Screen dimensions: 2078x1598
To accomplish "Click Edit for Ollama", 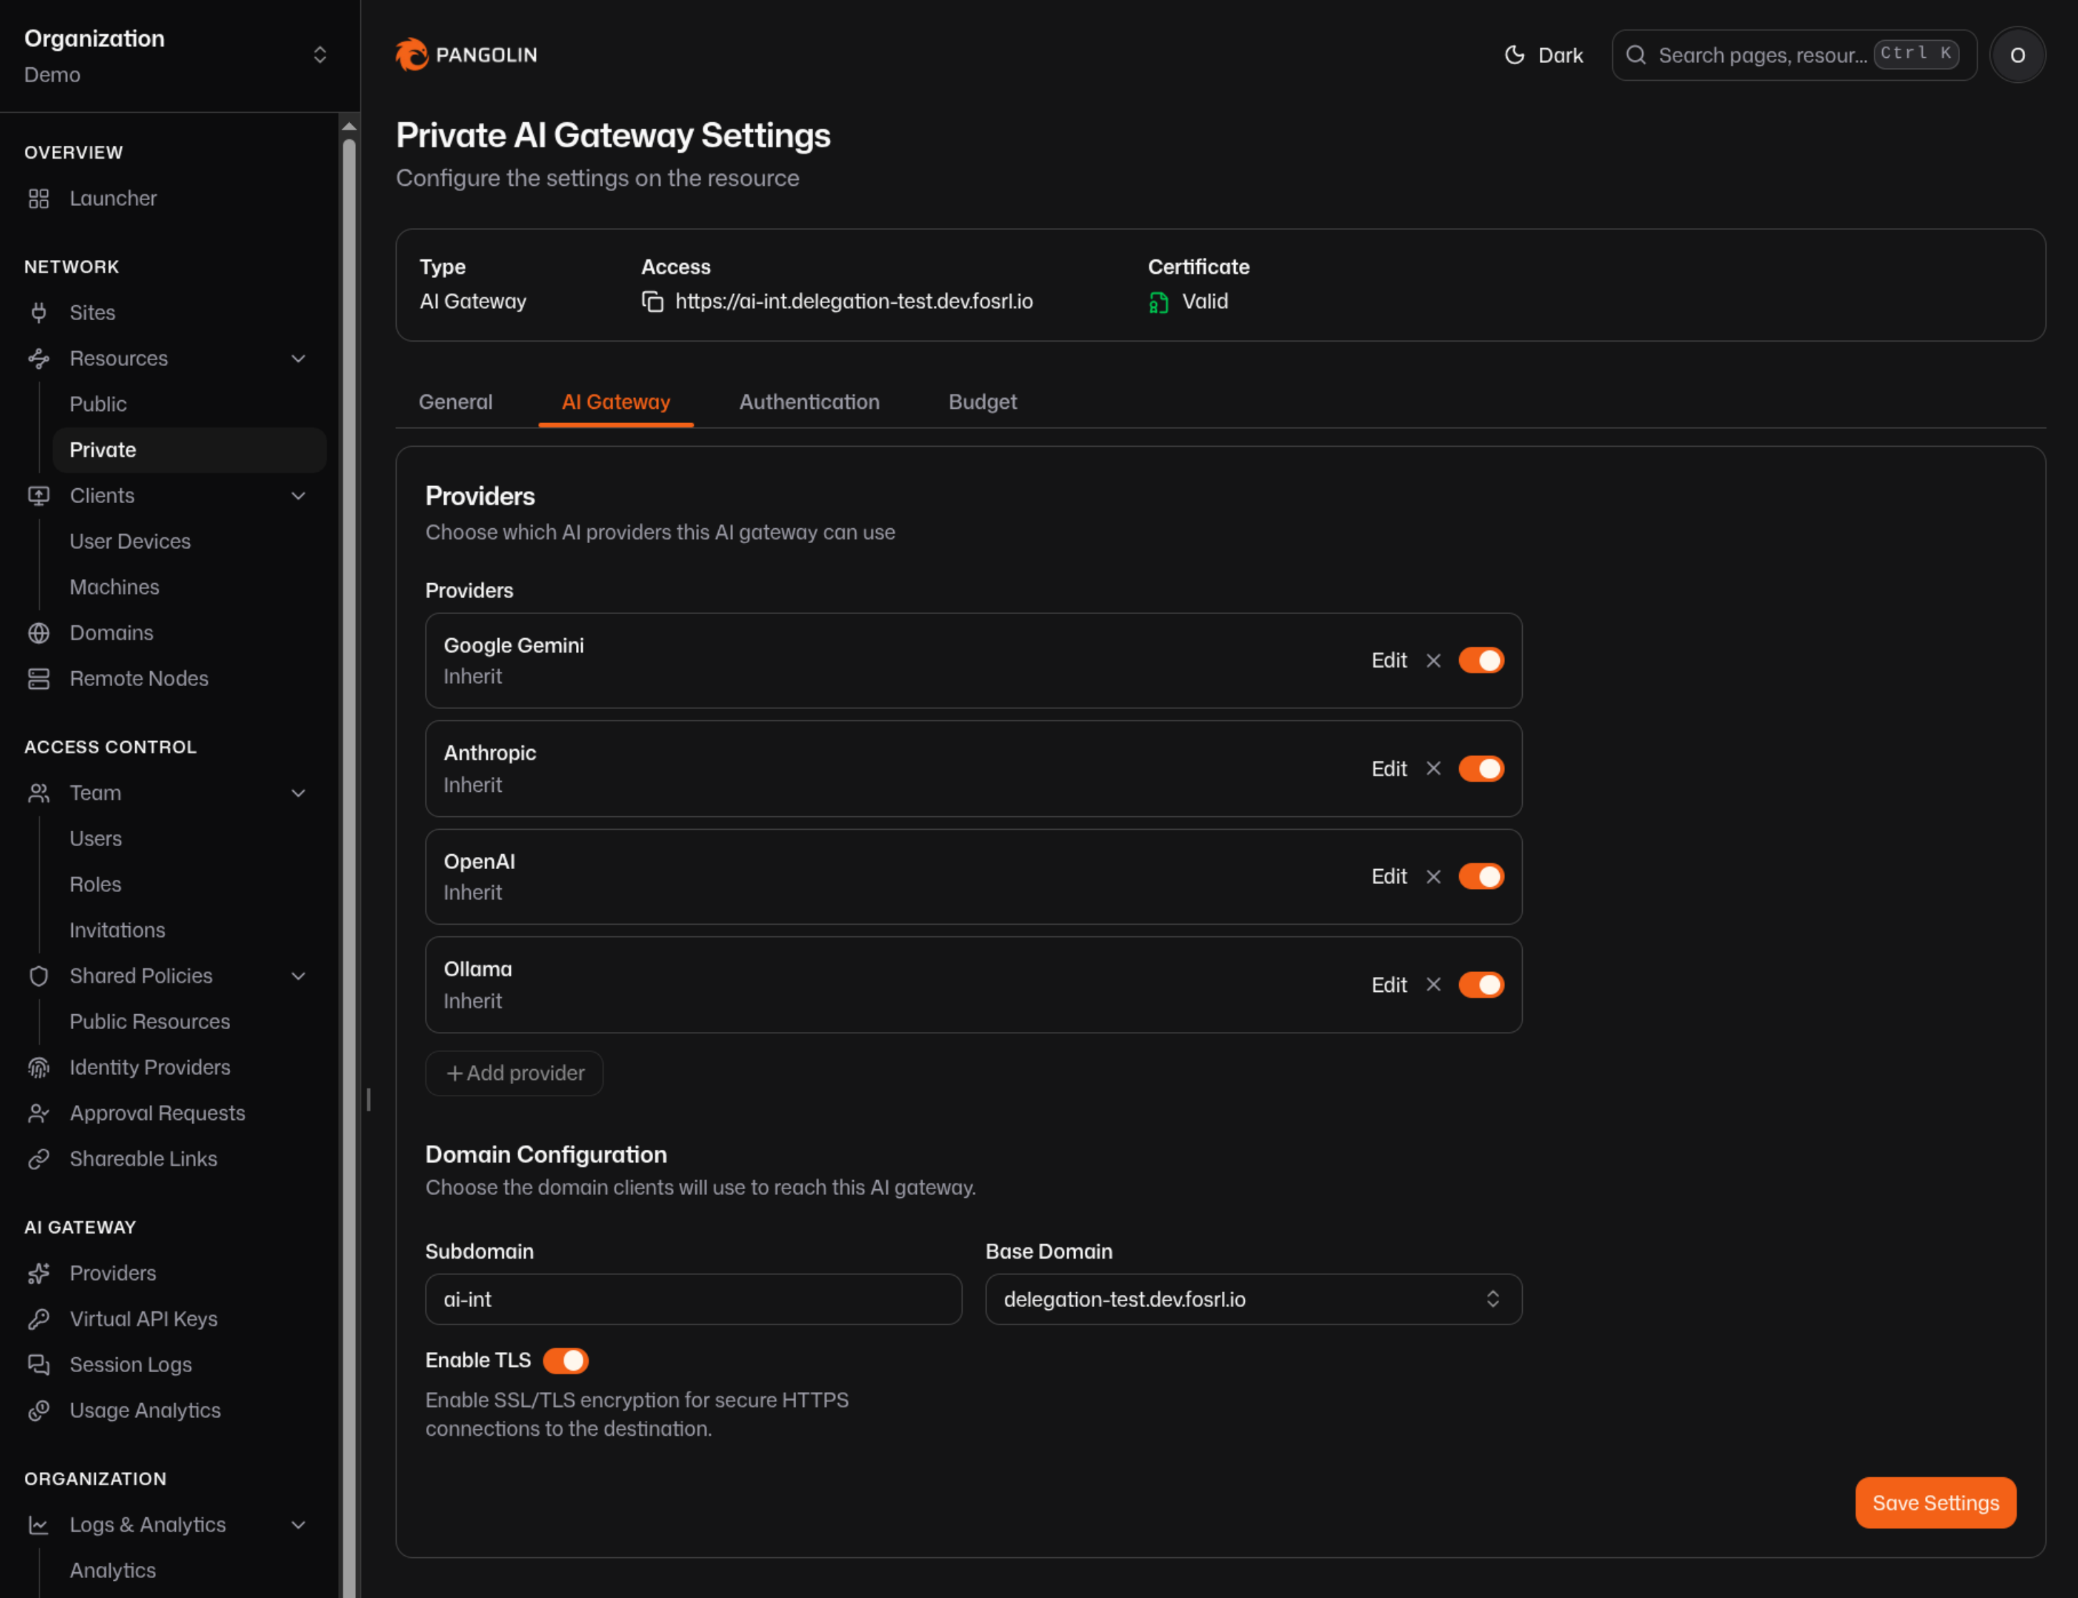I will point(1388,985).
